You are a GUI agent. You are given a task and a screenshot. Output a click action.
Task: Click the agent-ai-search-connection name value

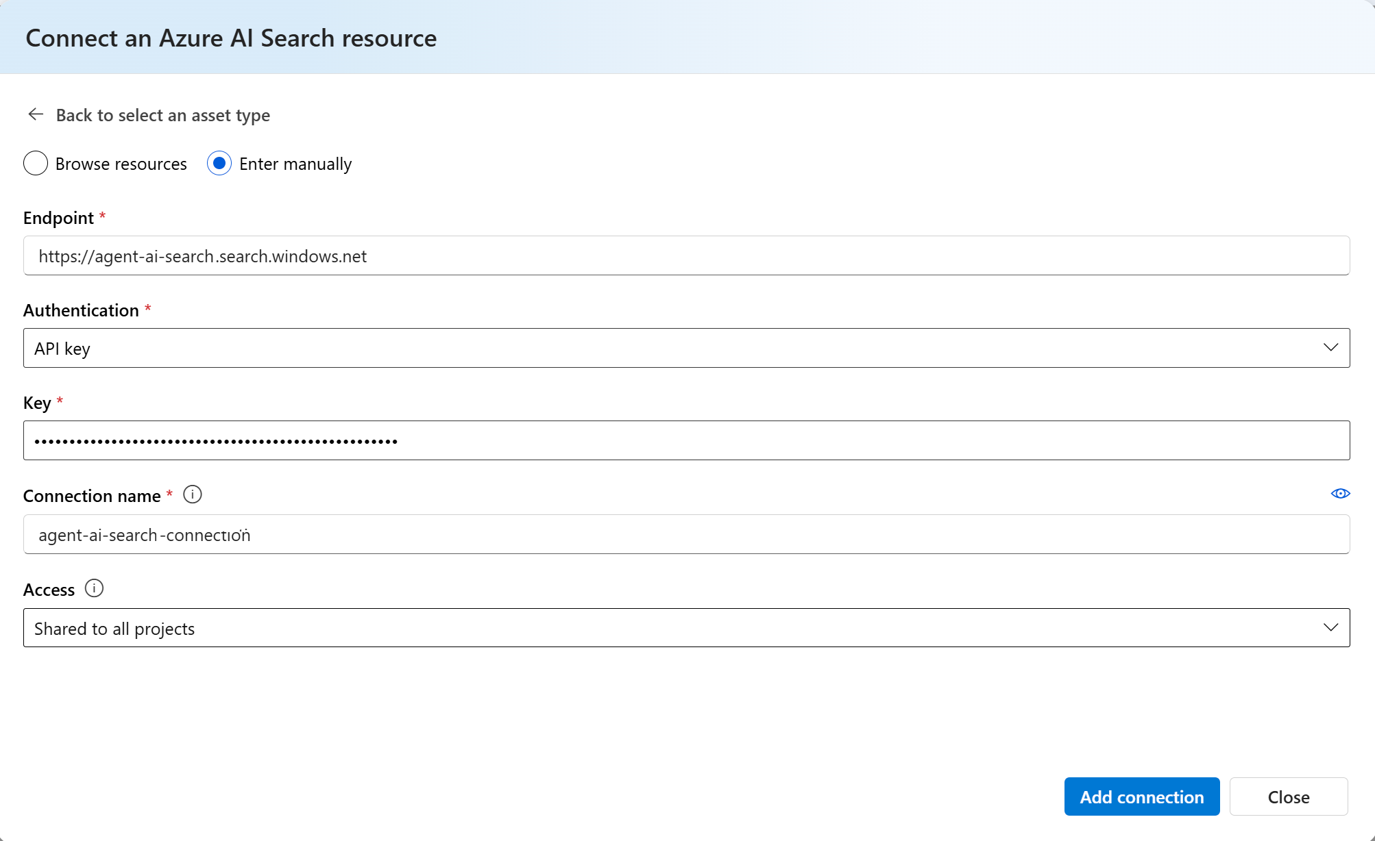coord(144,534)
